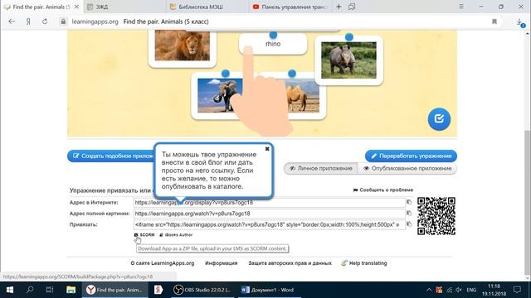Open the downloads icon in the browser
Screen dimensions: 531x298
click(520, 22)
